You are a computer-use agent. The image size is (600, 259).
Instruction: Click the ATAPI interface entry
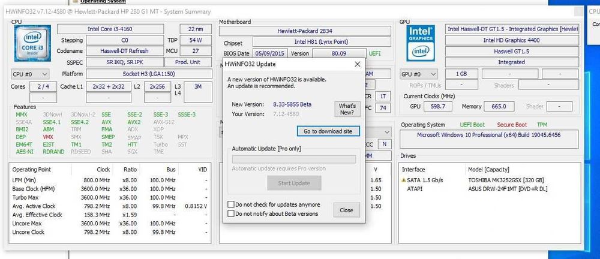(x=415, y=189)
